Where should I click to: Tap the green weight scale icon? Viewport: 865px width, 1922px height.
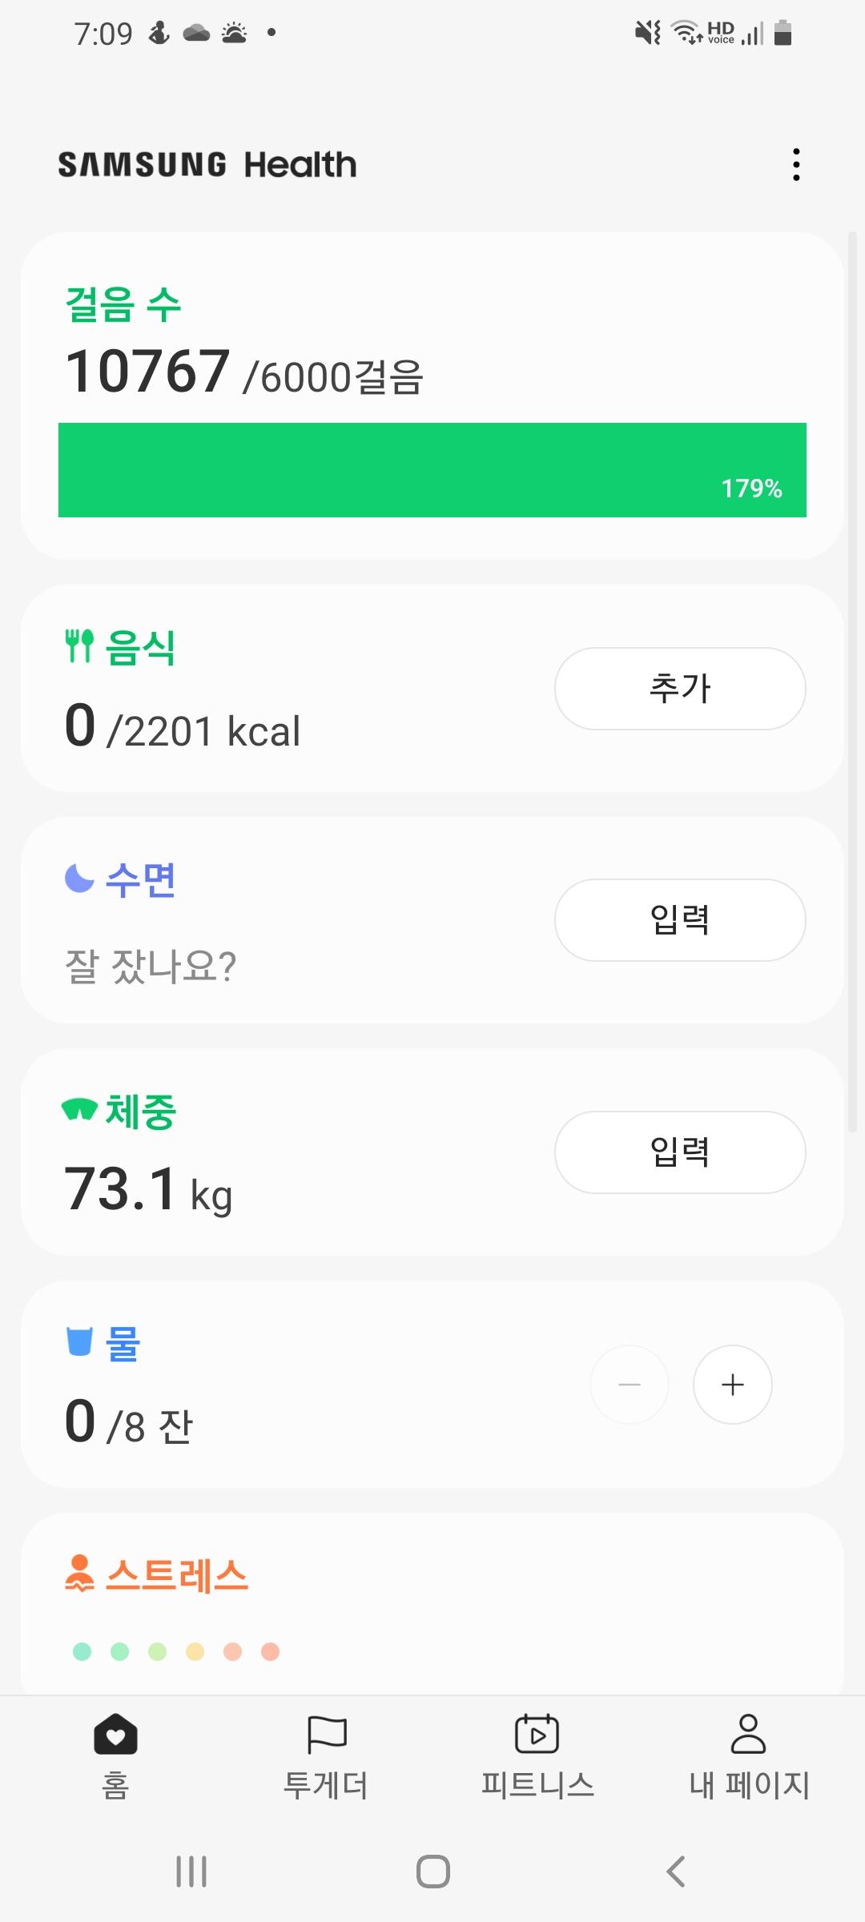click(x=79, y=1110)
